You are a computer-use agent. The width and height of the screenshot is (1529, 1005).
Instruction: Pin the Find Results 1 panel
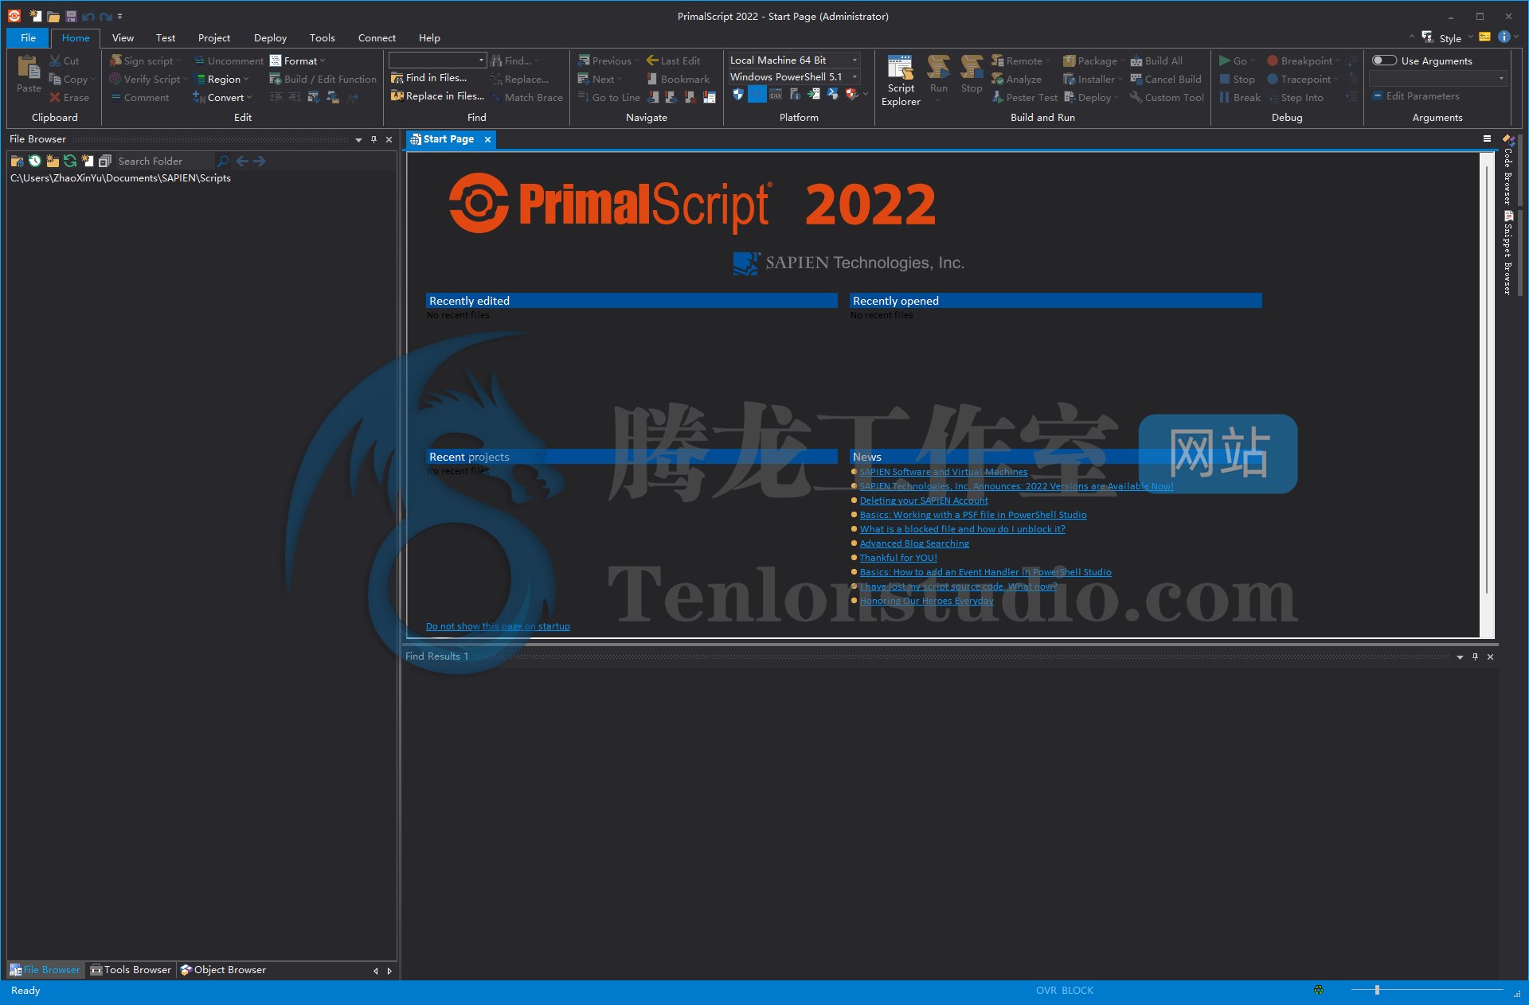click(x=1475, y=656)
